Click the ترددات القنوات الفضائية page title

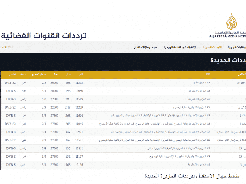pos(44,36)
